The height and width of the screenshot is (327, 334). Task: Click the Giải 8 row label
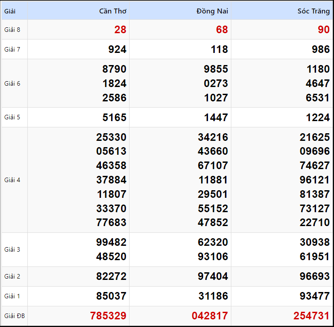[x=13, y=30]
